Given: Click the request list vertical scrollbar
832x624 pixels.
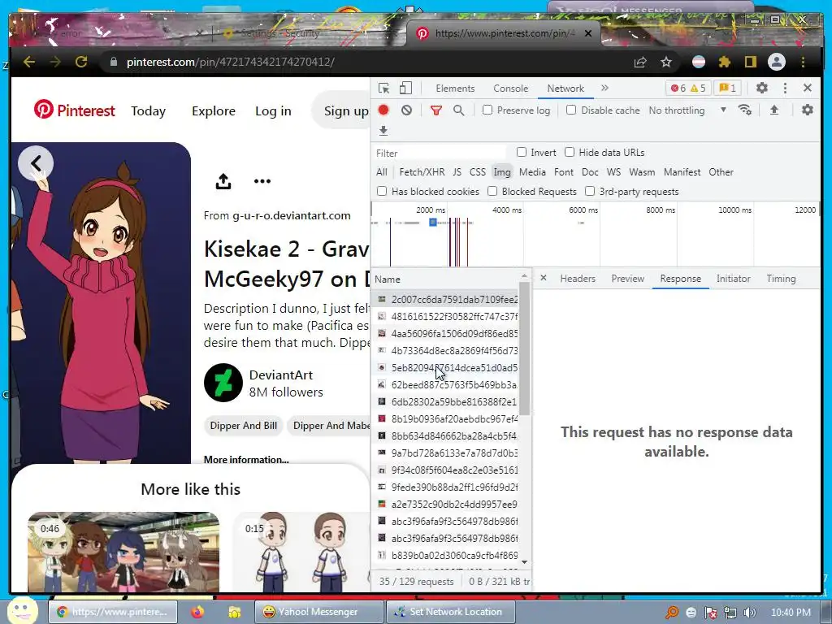Looking at the screenshot, I should pyautogui.click(x=524, y=349).
